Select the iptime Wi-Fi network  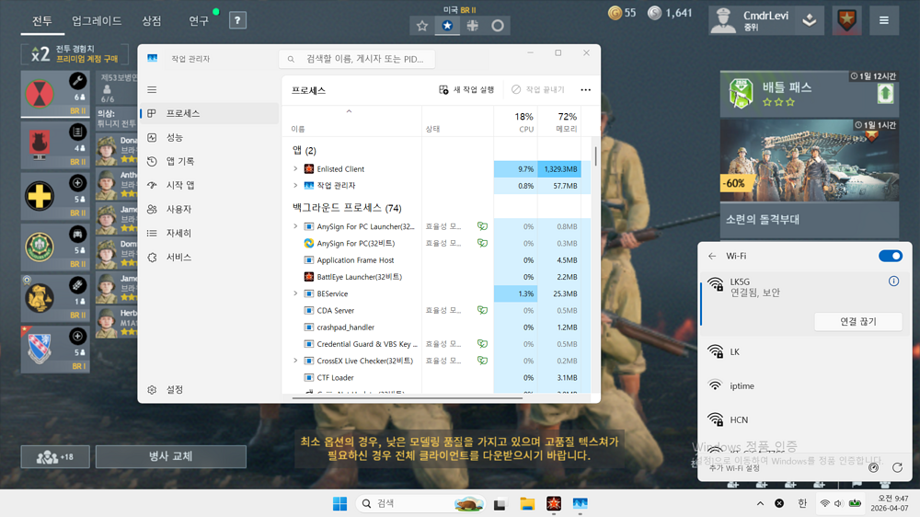(x=804, y=386)
